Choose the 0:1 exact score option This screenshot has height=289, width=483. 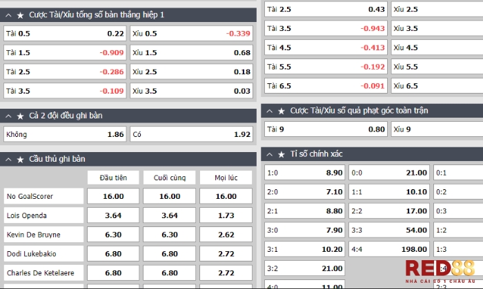pos(458,173)
